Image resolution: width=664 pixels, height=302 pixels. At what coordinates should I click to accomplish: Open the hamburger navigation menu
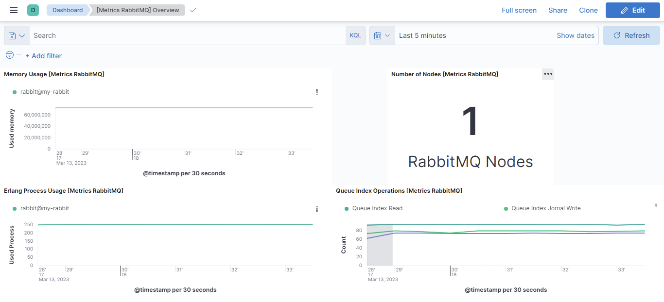tap(14, 10)
